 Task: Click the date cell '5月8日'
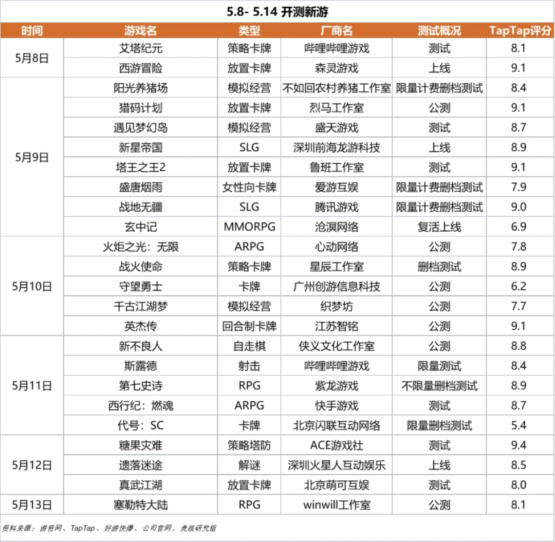point(32,58)
